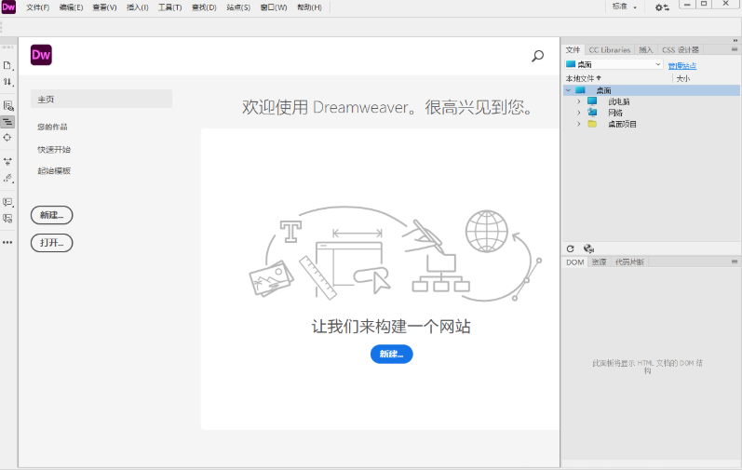
Task: Expand the 此电脑 tree node
Action: pos(578,101)
